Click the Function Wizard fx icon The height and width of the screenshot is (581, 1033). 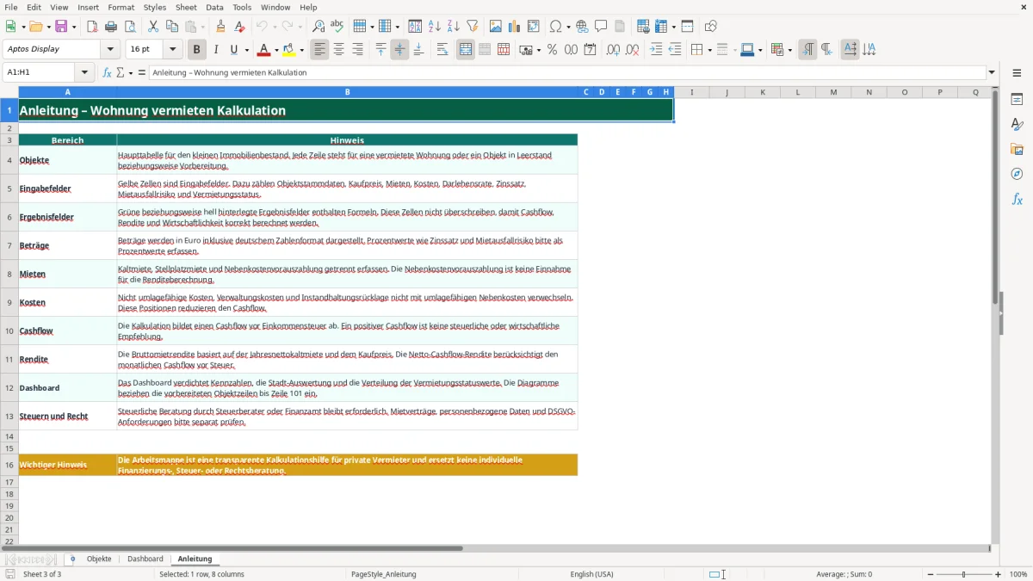pos(107,72)
